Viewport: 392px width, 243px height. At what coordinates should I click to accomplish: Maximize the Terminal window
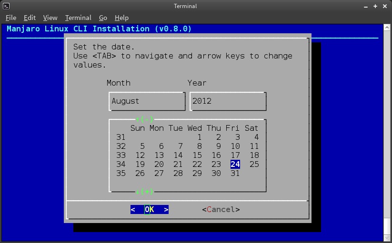tap(375, 6)
